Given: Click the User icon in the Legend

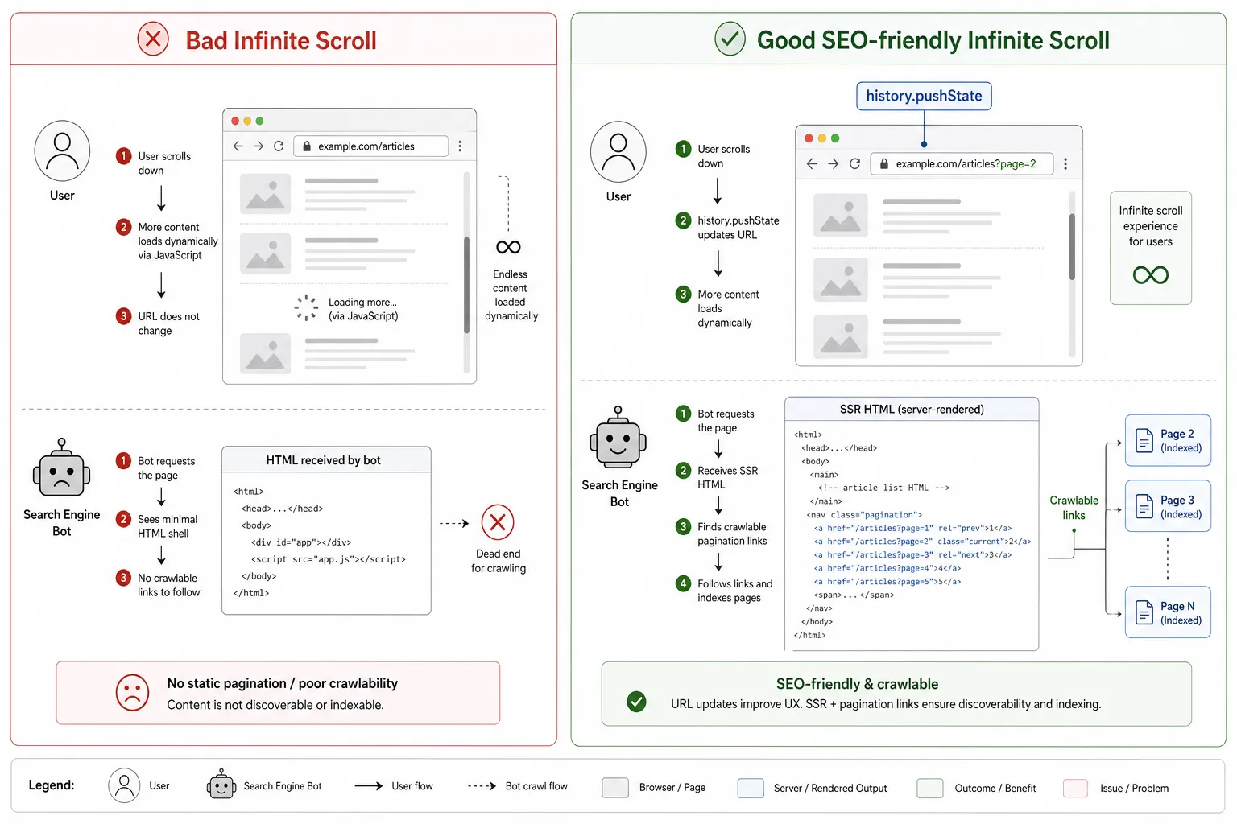Looking at the screenshot, I should pos(124,785).
